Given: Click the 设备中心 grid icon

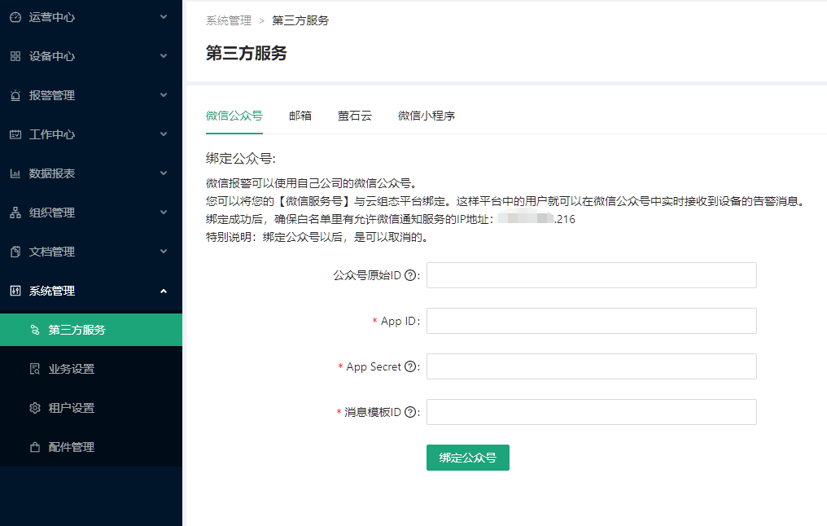Looking at the screenshot, I should pyautogui.click(x=15, y=56).
